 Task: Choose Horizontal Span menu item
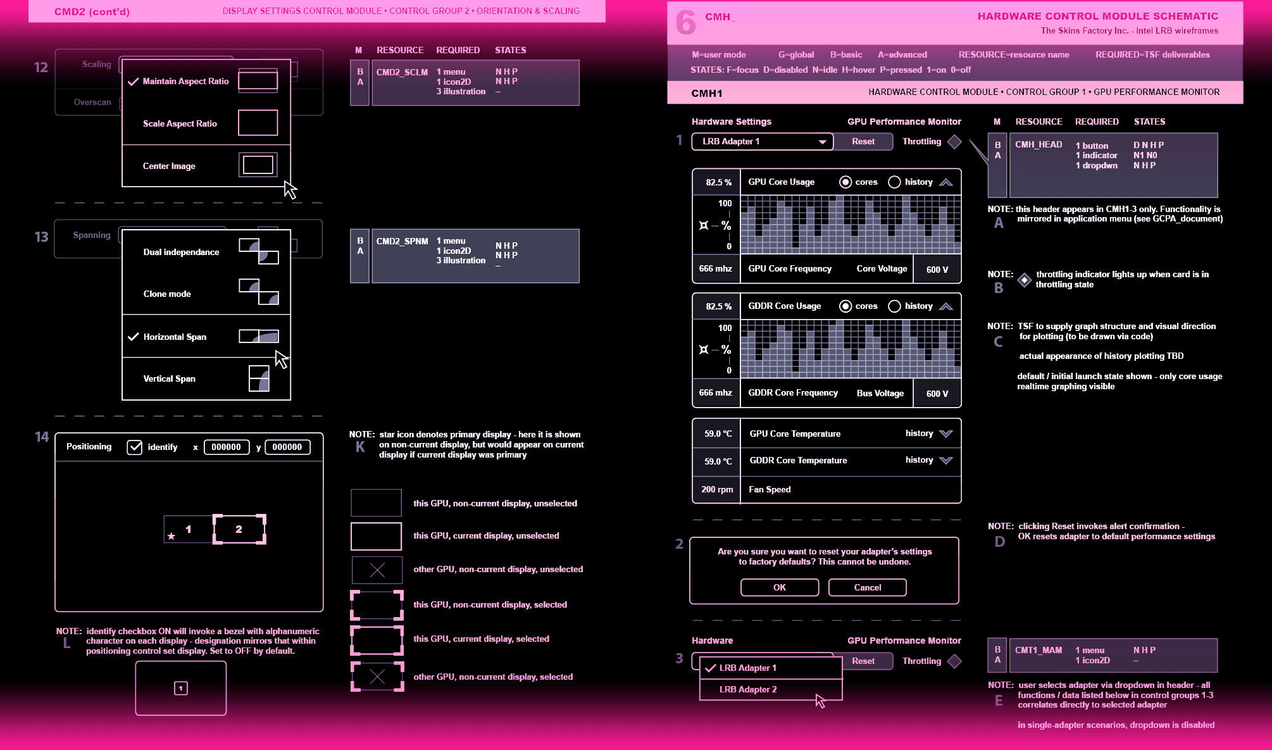(175, 337)
